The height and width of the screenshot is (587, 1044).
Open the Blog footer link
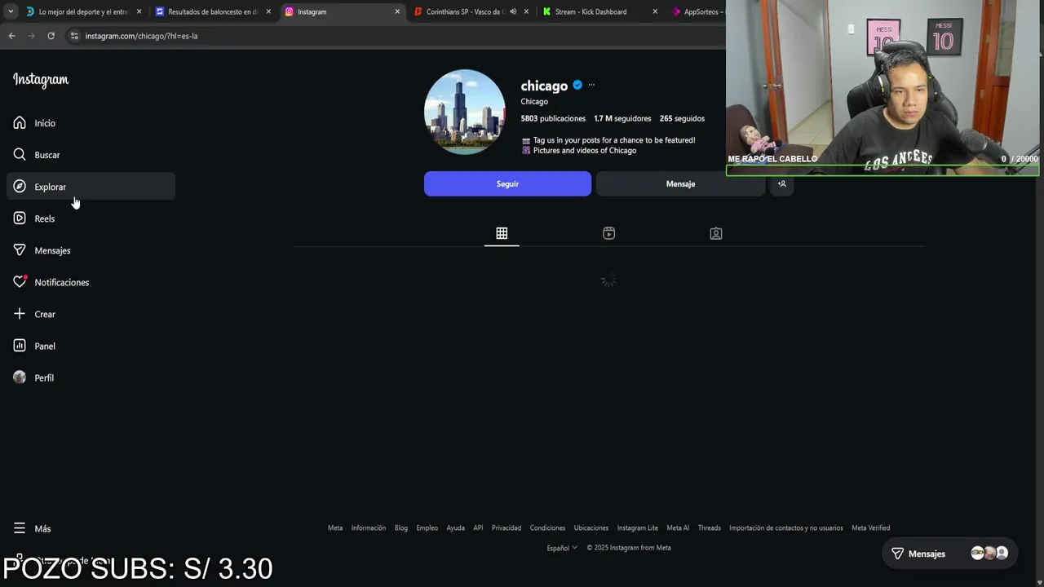pos(401,527)
